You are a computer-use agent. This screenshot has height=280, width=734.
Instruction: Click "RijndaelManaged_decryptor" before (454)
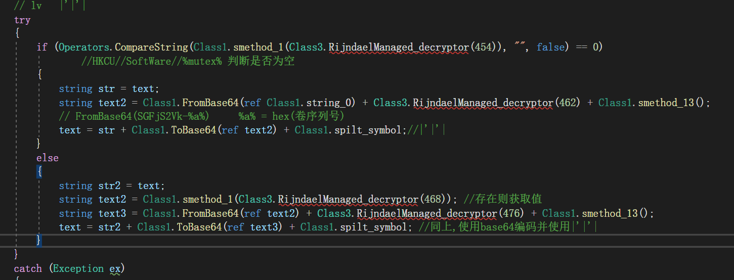click(x=399, y=47)
